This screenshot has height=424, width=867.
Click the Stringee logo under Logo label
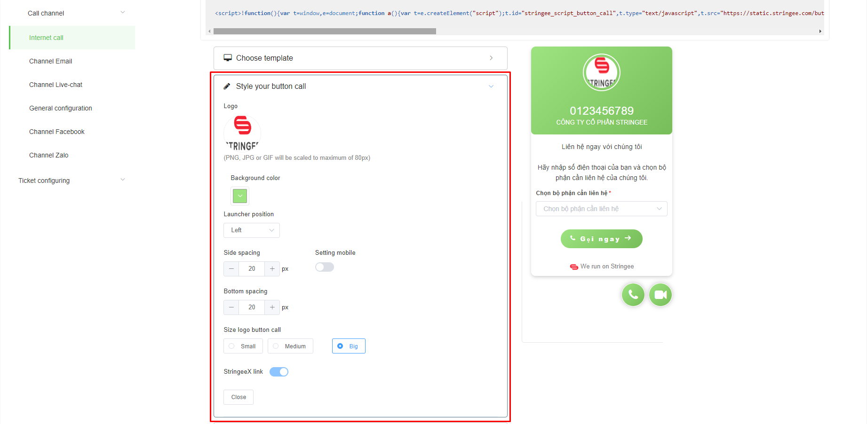click(242, 133)
